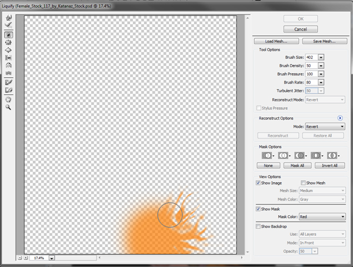Viewport: 353px width, 267px height.
Task: Click the Save Mesh button
Action: [x=324, y=41]
